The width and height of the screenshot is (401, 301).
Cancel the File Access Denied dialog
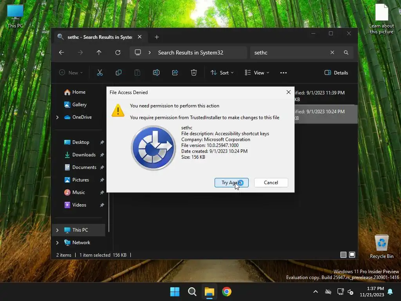[x=271, y=183]
